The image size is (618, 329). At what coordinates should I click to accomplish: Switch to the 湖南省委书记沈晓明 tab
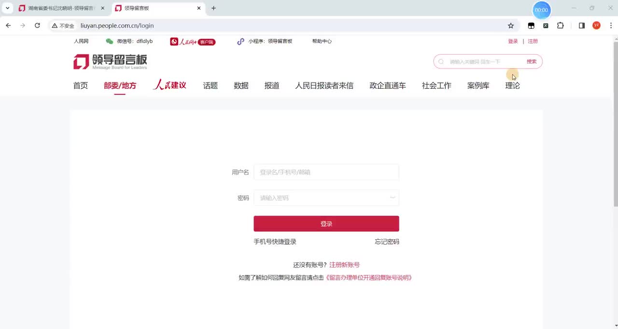[x=61, y=8]
